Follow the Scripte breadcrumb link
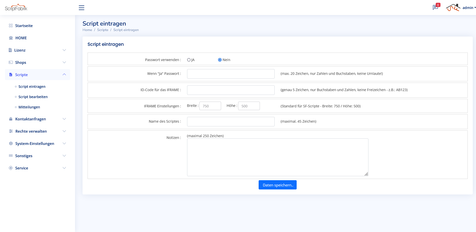The height and width of the screenshot is (232, 476). [x=103, y=30]
